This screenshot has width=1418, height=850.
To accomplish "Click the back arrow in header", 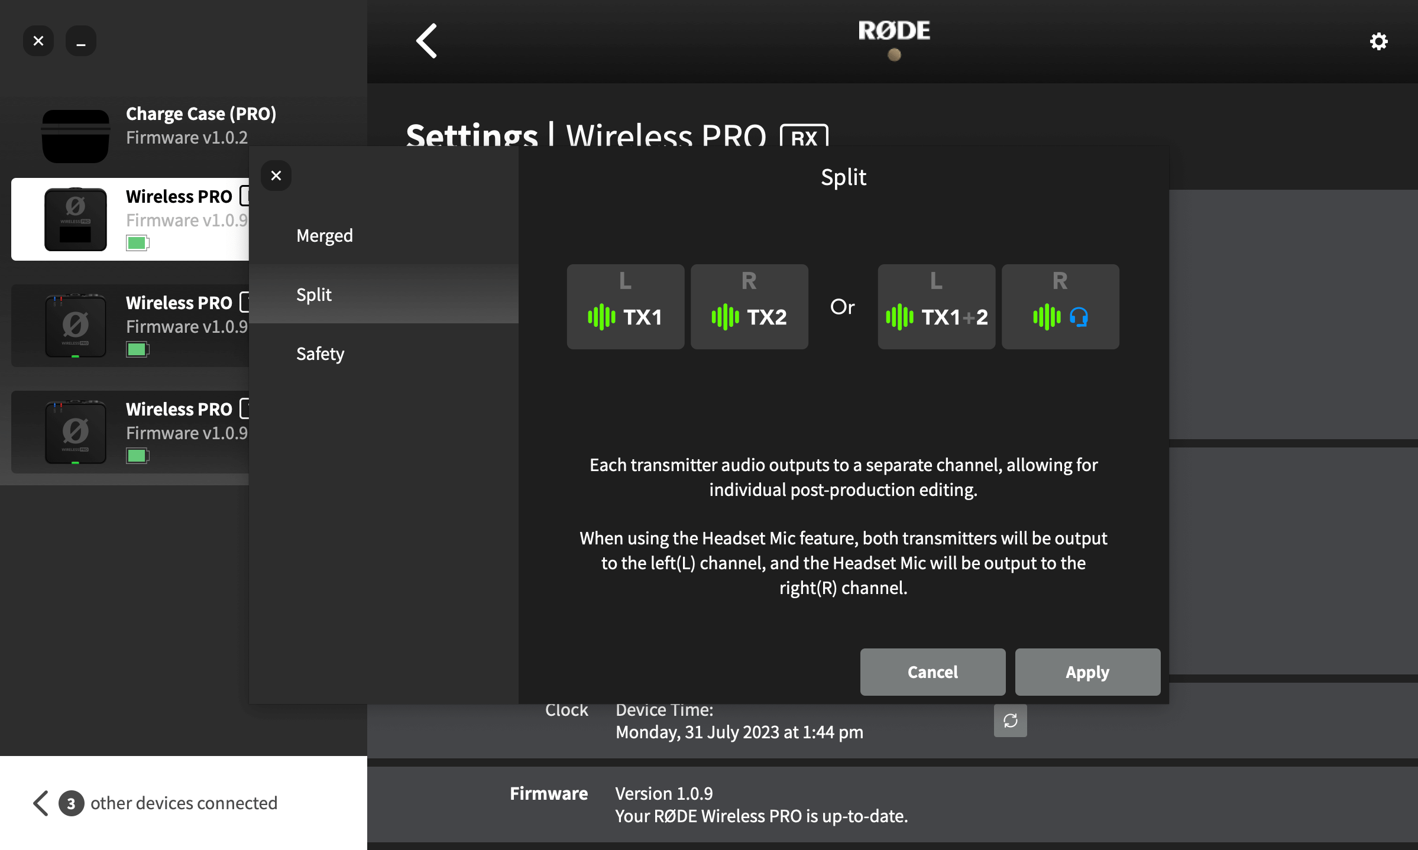I will [426, 41].
